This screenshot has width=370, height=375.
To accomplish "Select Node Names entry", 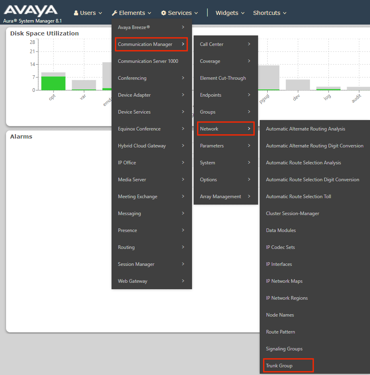I will coord(280,315).
